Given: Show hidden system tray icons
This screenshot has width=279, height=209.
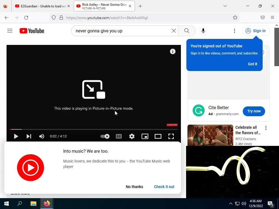Looking at the screenshot, I should pyautogui.click(x=231, y=204).
